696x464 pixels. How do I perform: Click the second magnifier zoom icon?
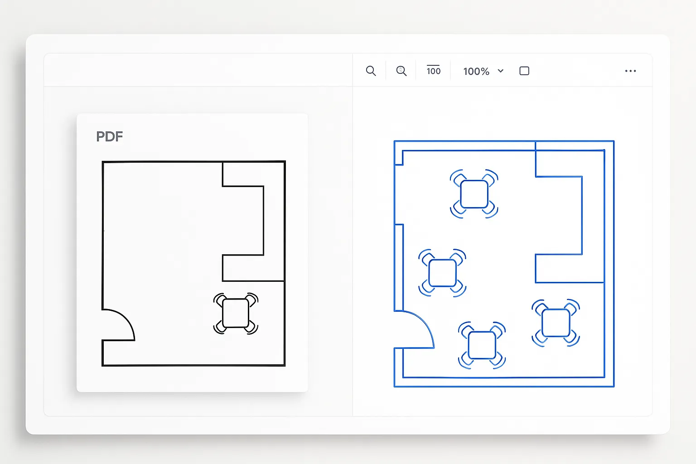coord(401,71)
